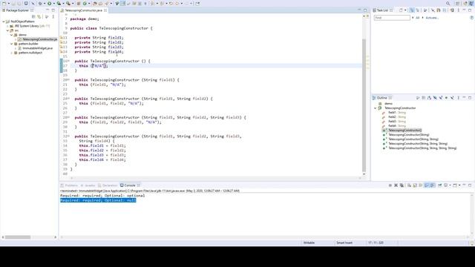The image size is (475, 267).
Task: Click Smart Insert in status bar
Action: (344, 243)
